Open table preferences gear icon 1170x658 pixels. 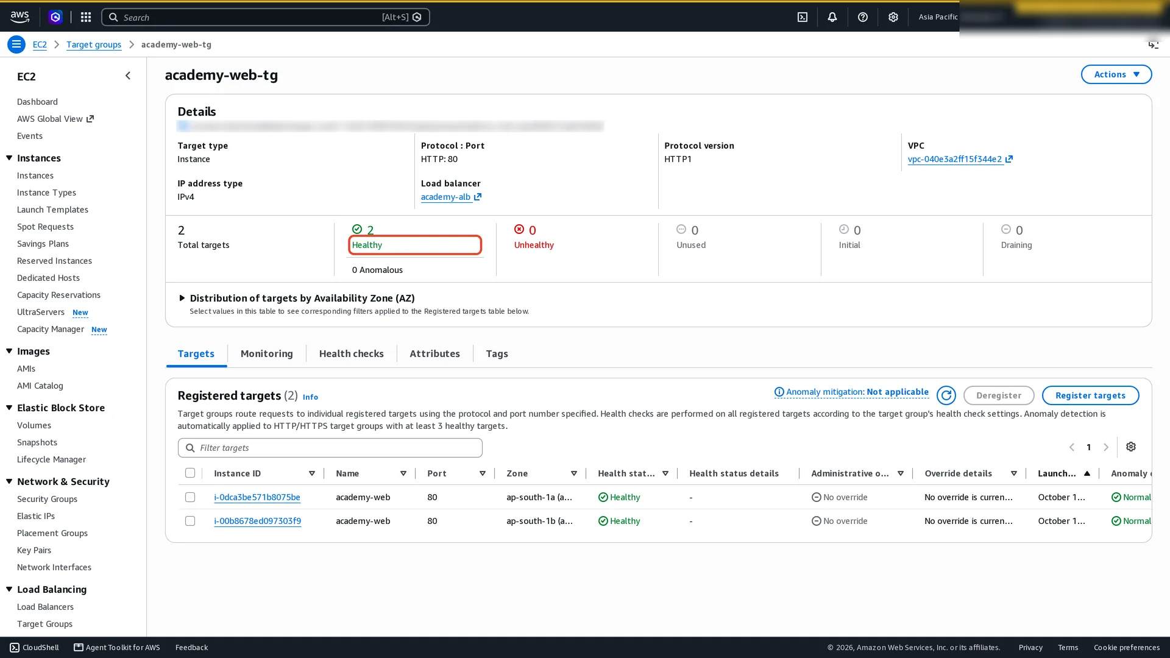tap(1131, 447)
